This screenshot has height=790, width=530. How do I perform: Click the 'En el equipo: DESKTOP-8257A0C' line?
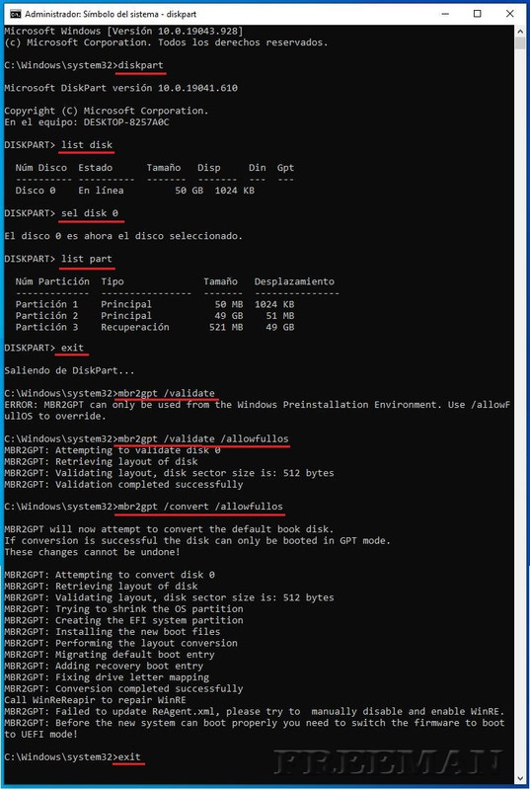click(87, 122)
